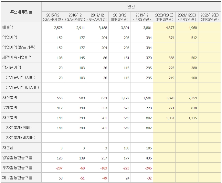Select 재무활동현금흐름 value 58 for 2015/12
This screenshot has width=222, height=183.
tap(61, 178)
